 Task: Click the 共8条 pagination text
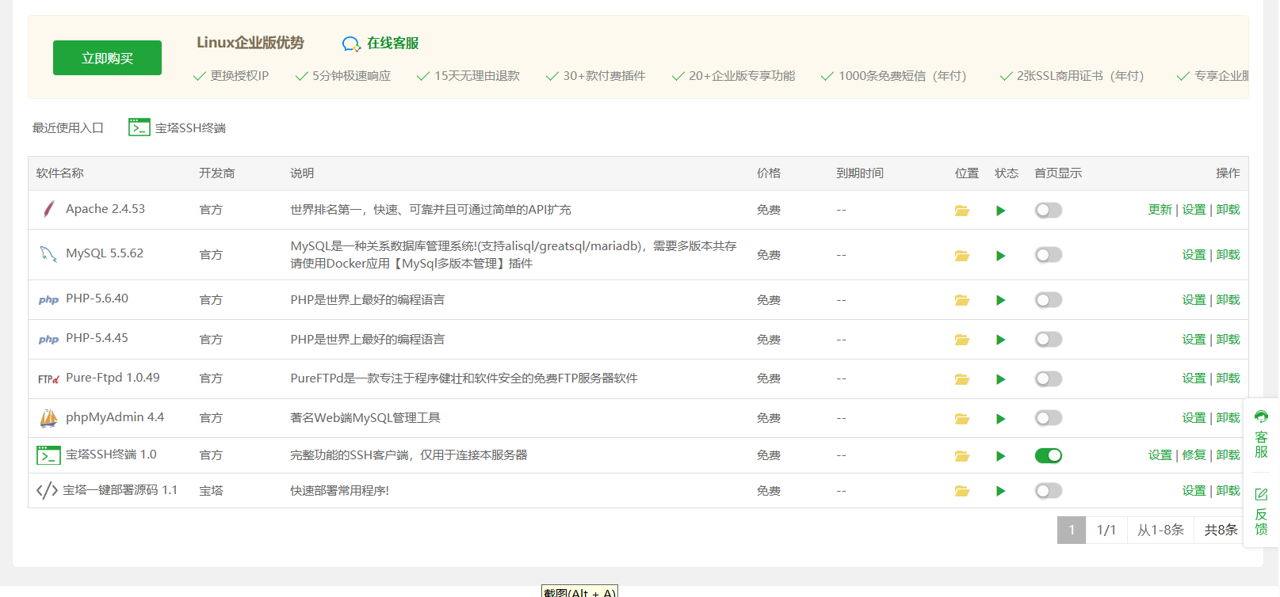[x=1221, y=530]
